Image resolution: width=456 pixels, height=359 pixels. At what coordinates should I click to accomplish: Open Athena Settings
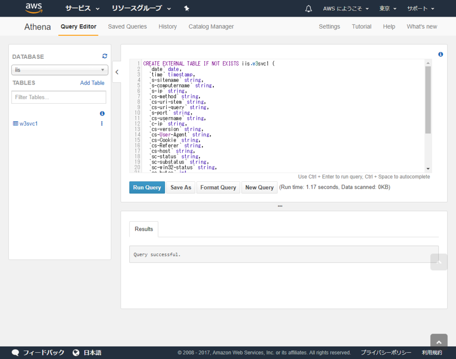pos(329,26)
